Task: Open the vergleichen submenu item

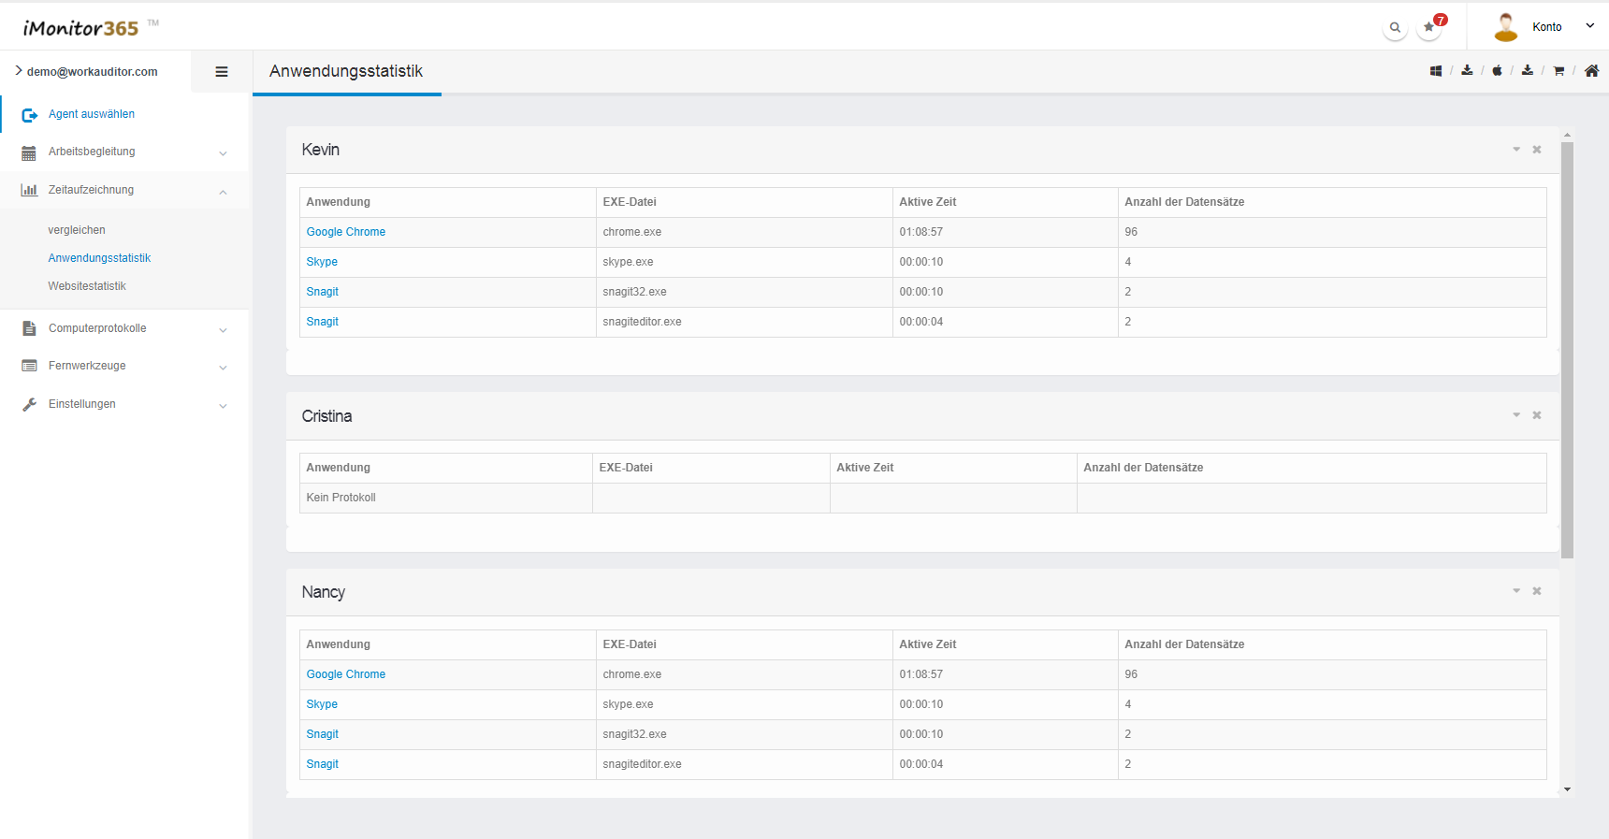Action: coord(77,230)
